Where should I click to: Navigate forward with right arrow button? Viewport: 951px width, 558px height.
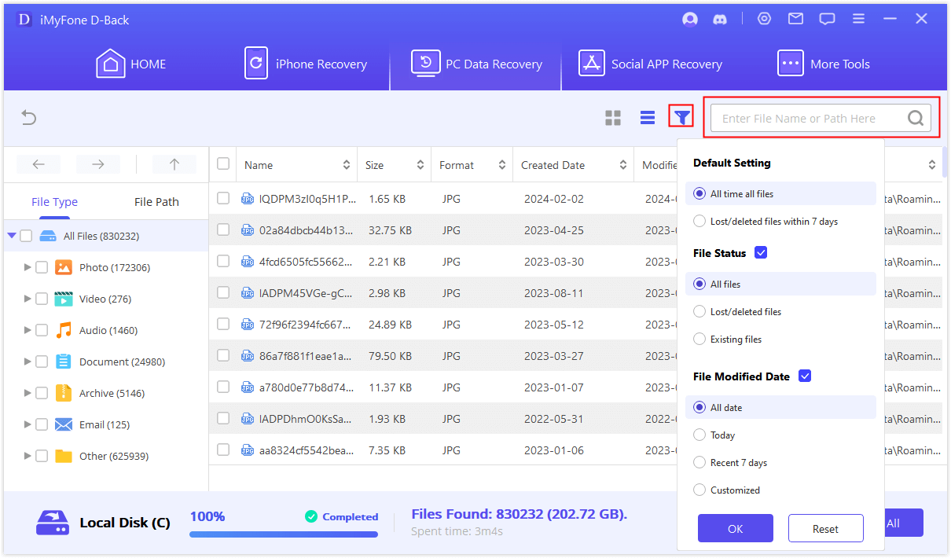tap(98, 164)
